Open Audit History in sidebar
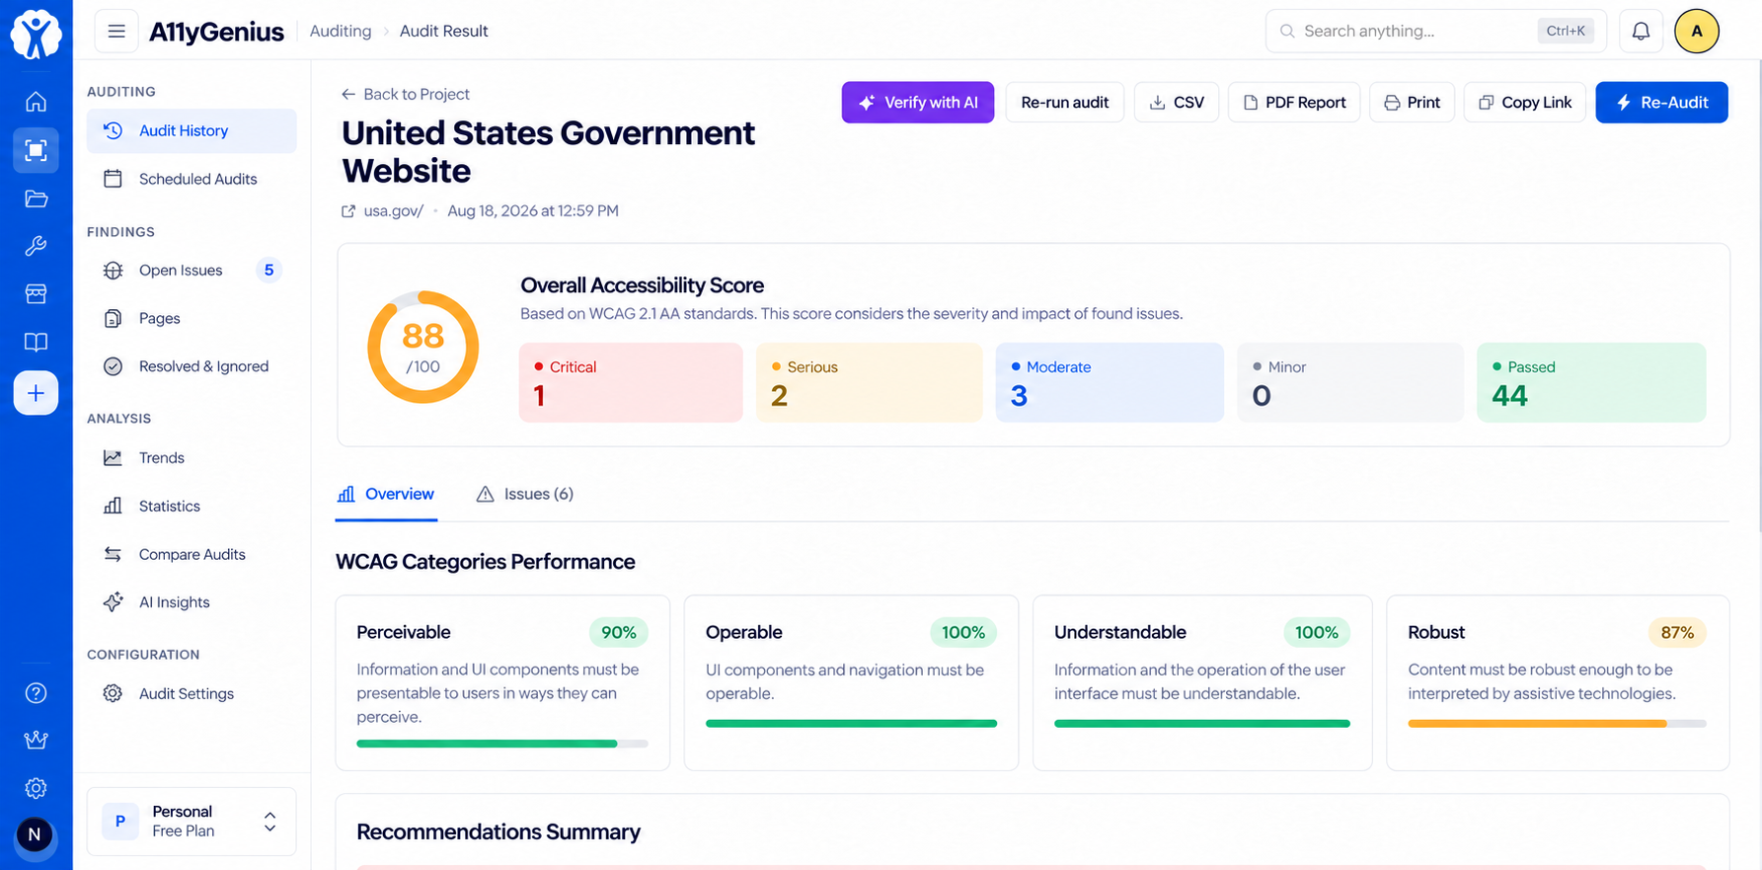 click(x=192, y=131)
